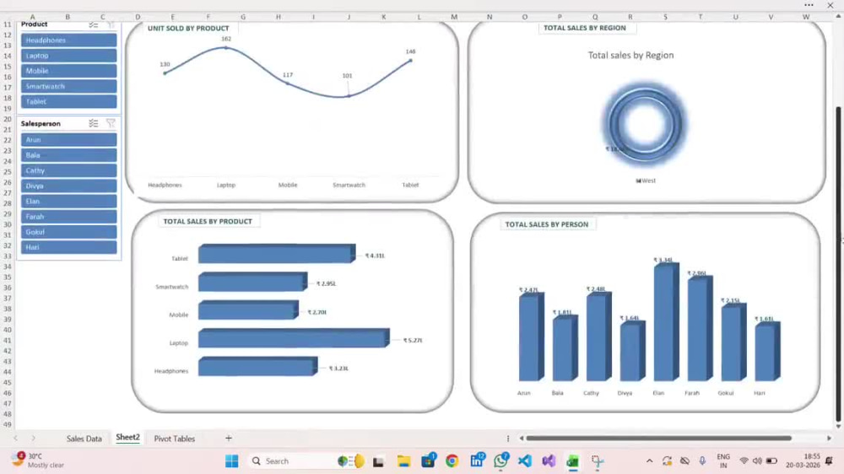Select the Sheet2 tab
Viewport: 844px width, 474px height.
(x=127, y=438)
